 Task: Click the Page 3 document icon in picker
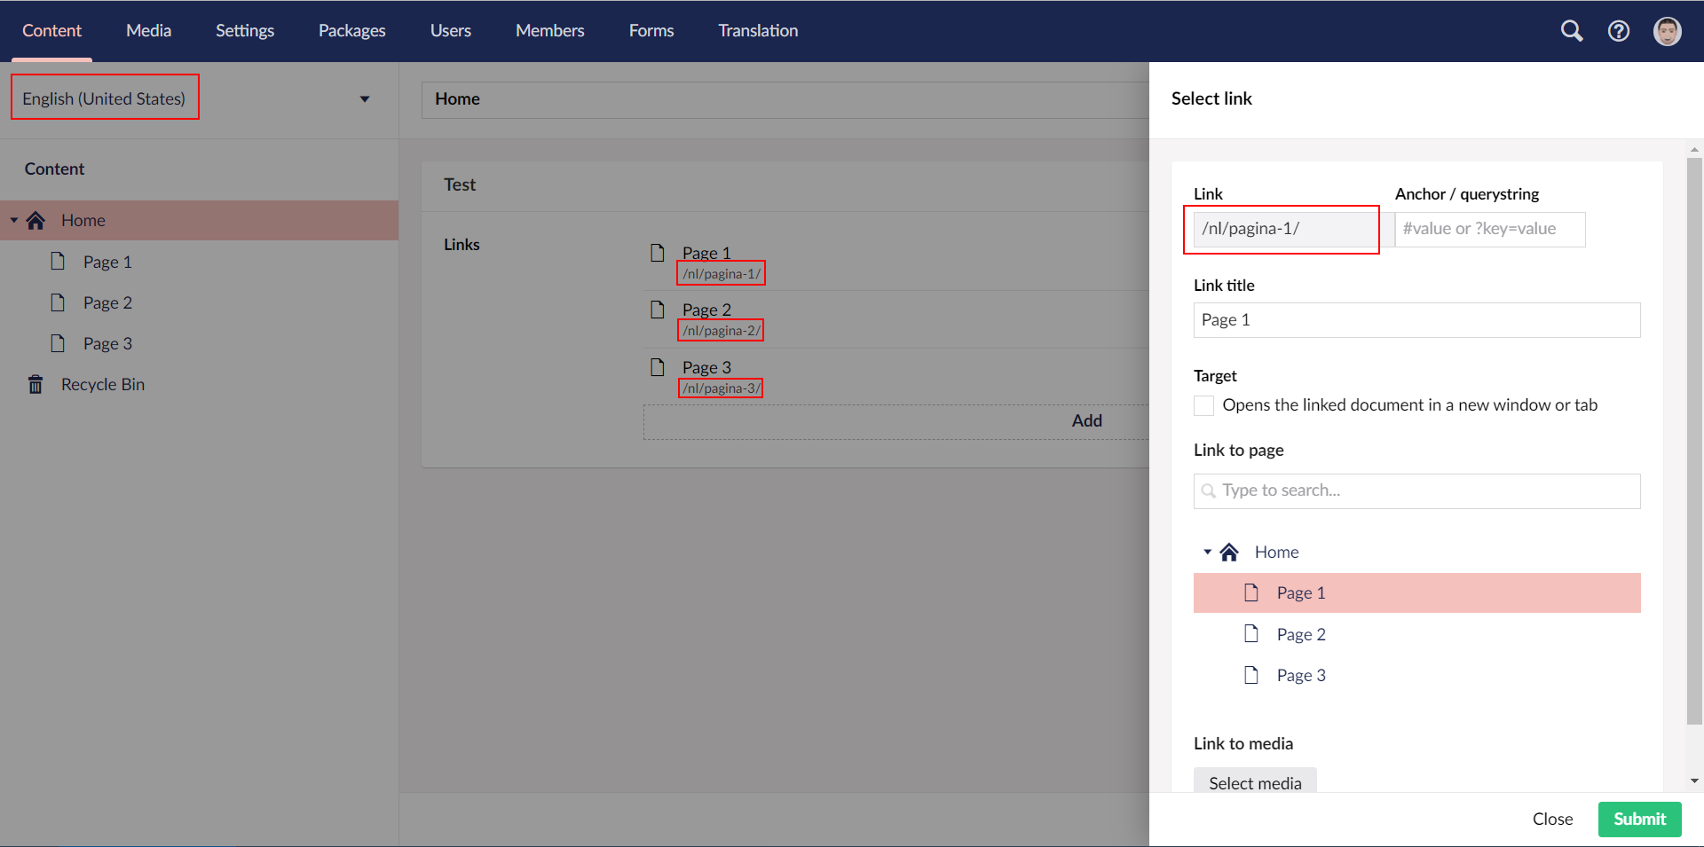[1251, 674]
